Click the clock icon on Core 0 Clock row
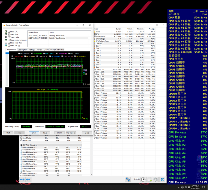Screen dimensions: 208x190 click(x=94, y=69)
